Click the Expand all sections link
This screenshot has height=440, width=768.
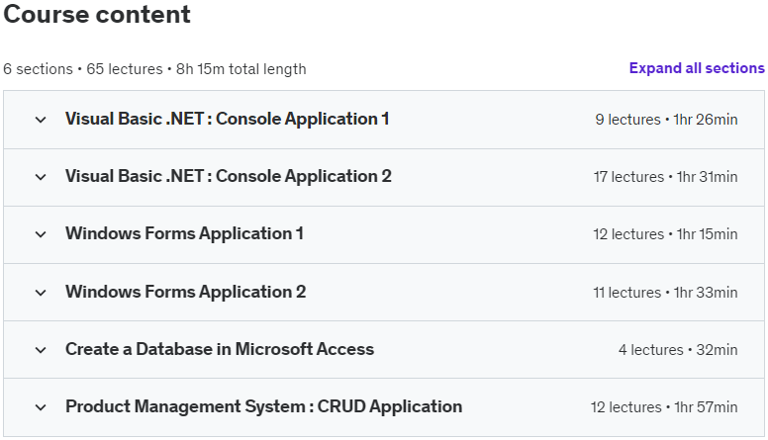coord(697,68)
